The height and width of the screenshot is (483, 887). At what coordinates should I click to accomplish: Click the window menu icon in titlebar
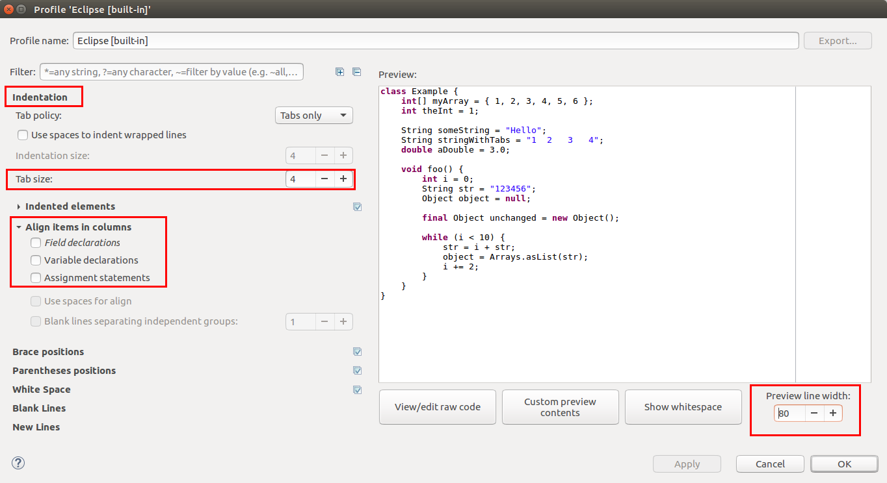coord(22,9)
